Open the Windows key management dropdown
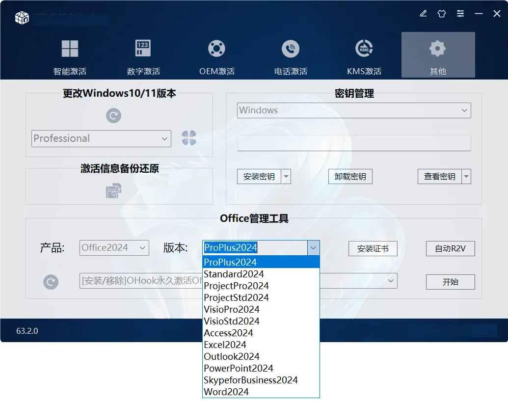508x402 pixels. pos(354,110)
